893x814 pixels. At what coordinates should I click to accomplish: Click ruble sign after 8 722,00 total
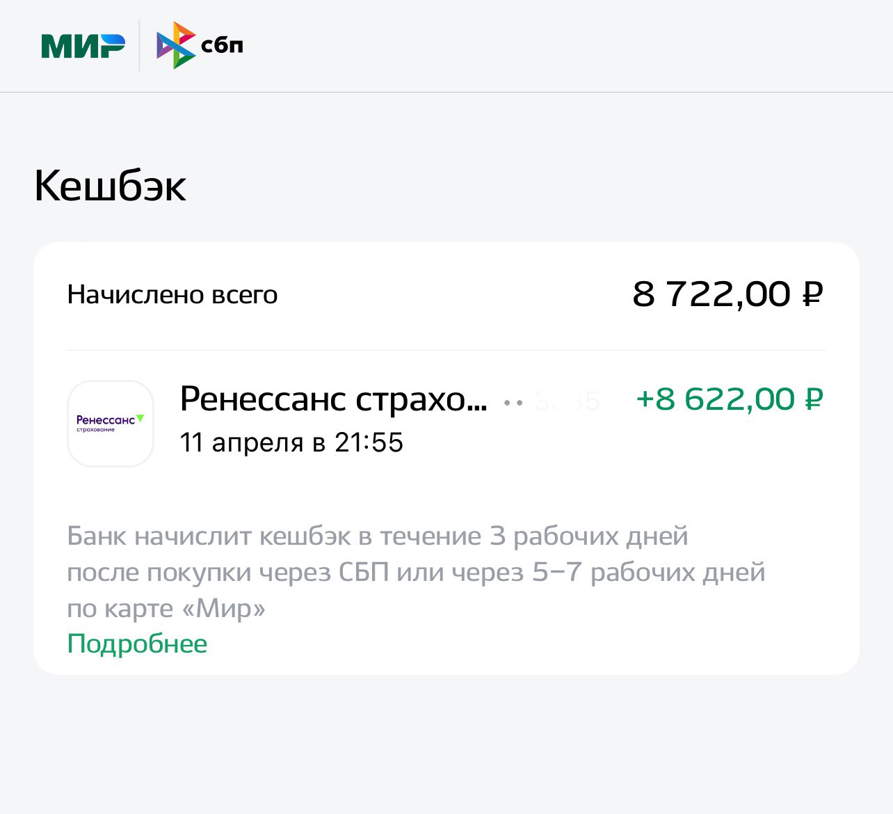[812, 294]
